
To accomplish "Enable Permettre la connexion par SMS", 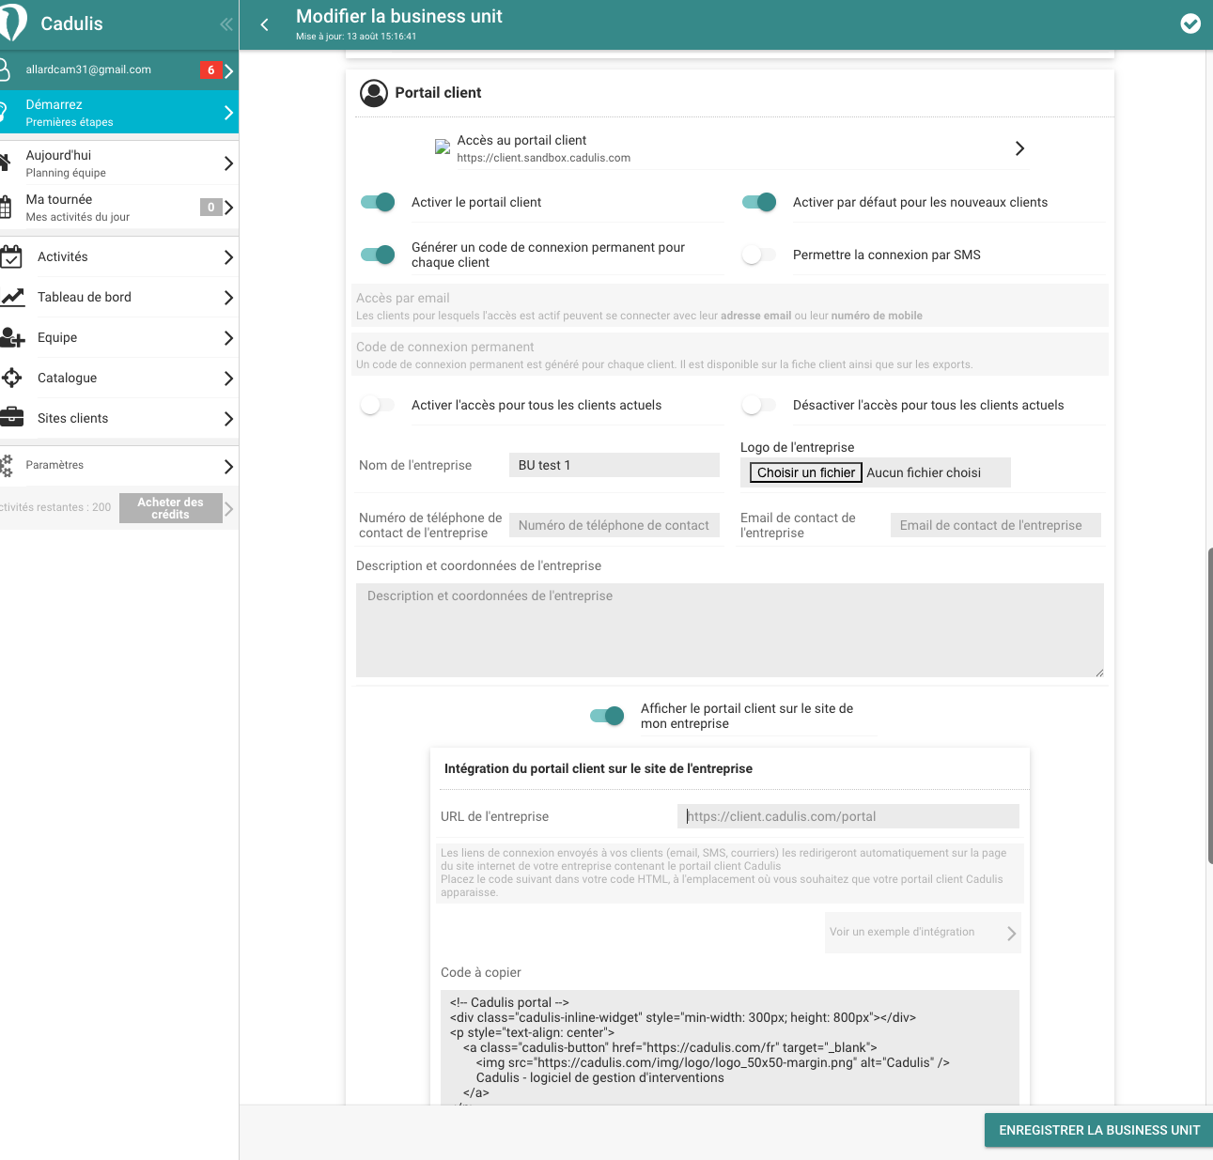I will (758, 255).
